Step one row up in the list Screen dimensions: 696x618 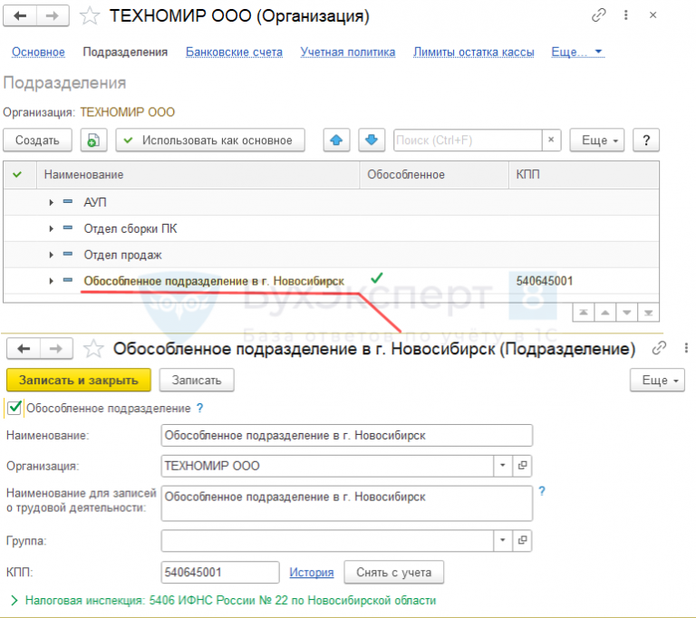604,313
